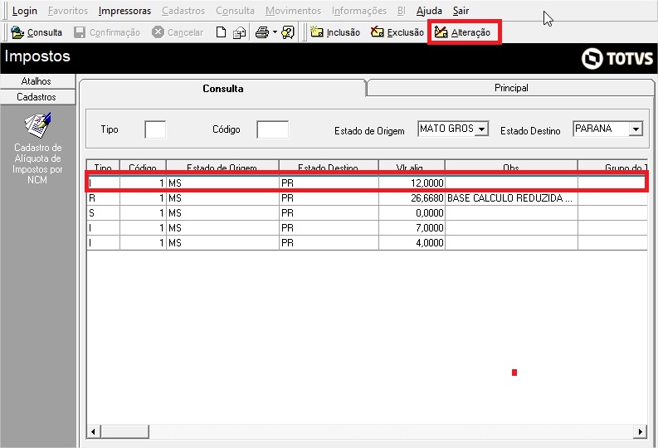658x448 pixels.
Task: Open the Ajuda menu
Action: click(429, 11)
